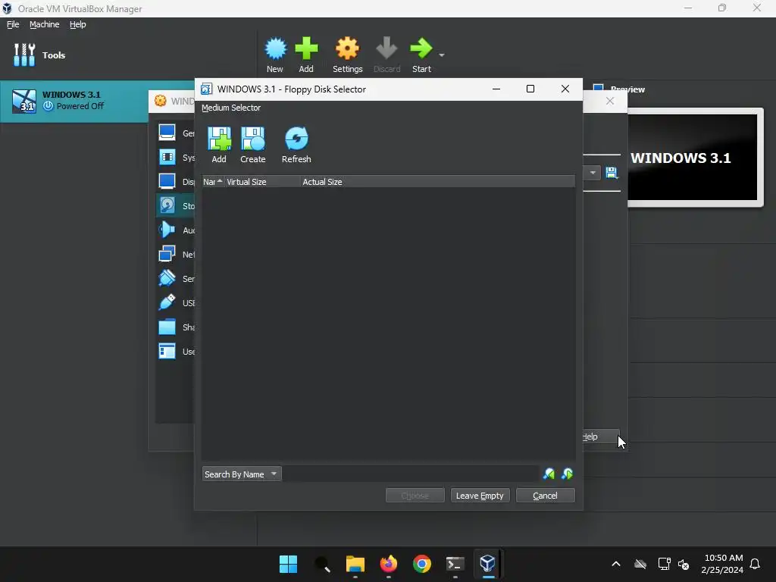Open the Windows Start menu

[x=288, y=564]
